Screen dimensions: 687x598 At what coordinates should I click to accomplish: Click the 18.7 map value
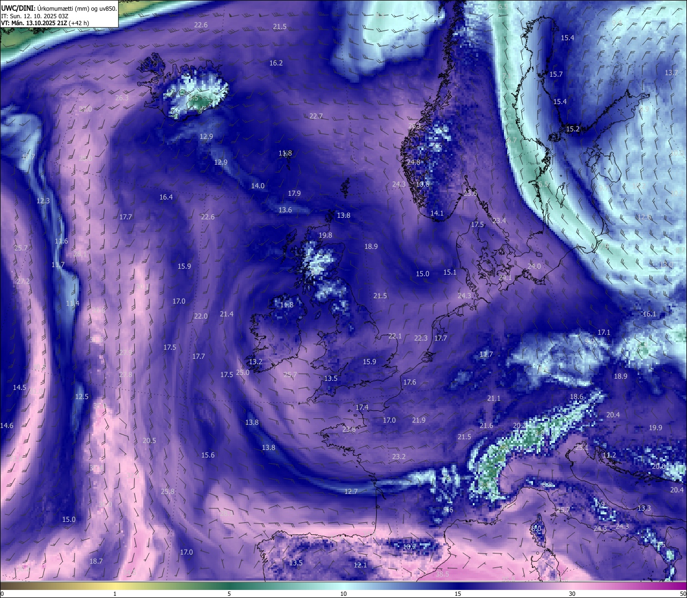(x=96, y=561)
